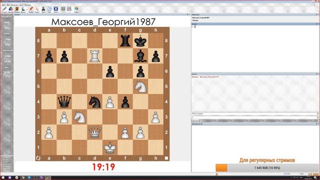Select the black king on g8

pyautogui.click(x=140, y=40)
